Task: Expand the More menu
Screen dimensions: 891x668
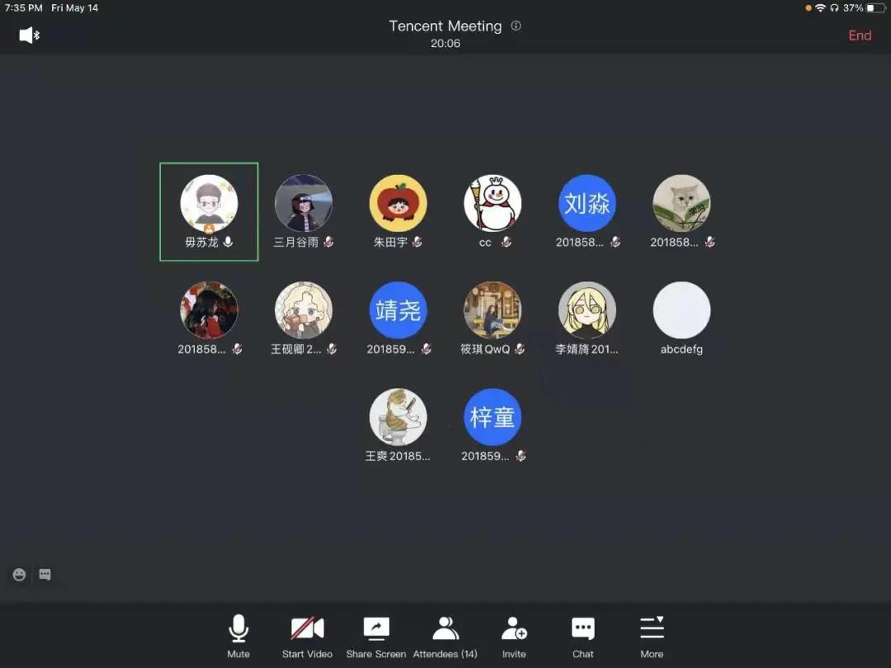Action: [652, 636]
